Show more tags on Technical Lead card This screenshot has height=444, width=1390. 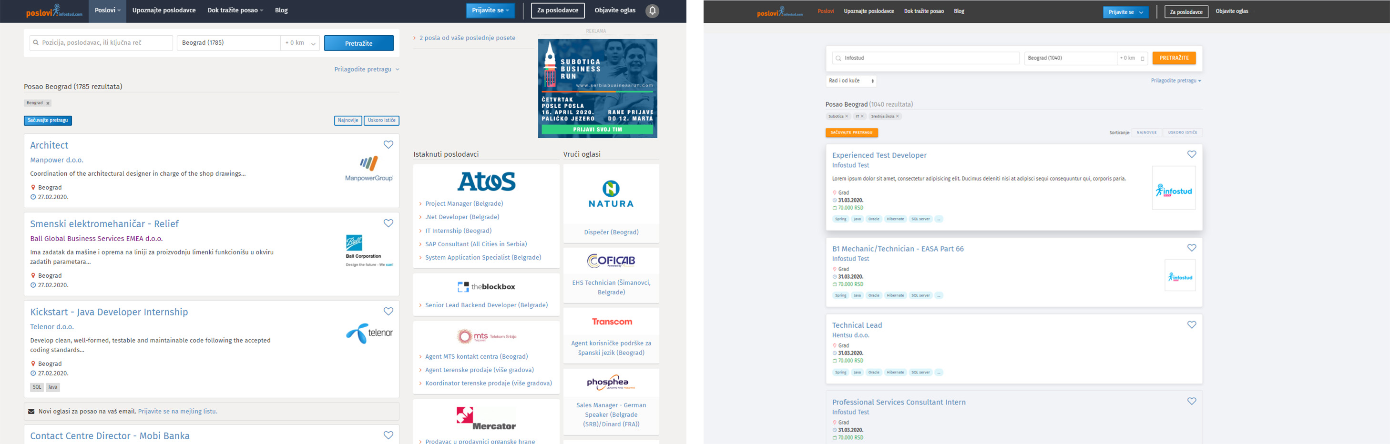click(x=939, y=372)
